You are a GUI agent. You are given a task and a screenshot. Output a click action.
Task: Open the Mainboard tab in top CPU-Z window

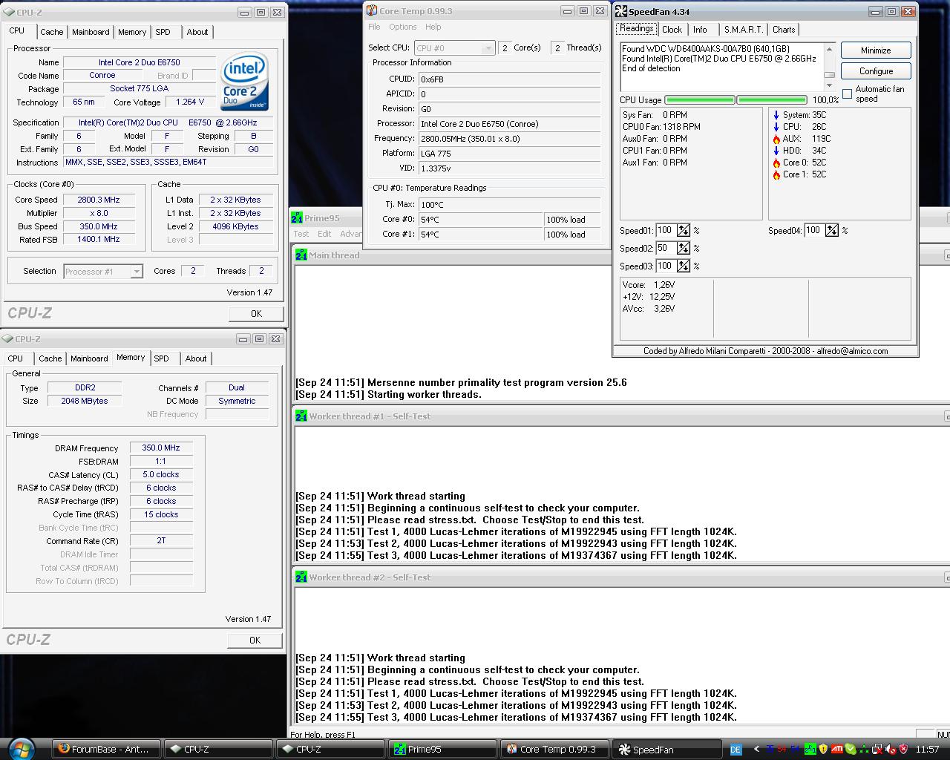point(91,32)
